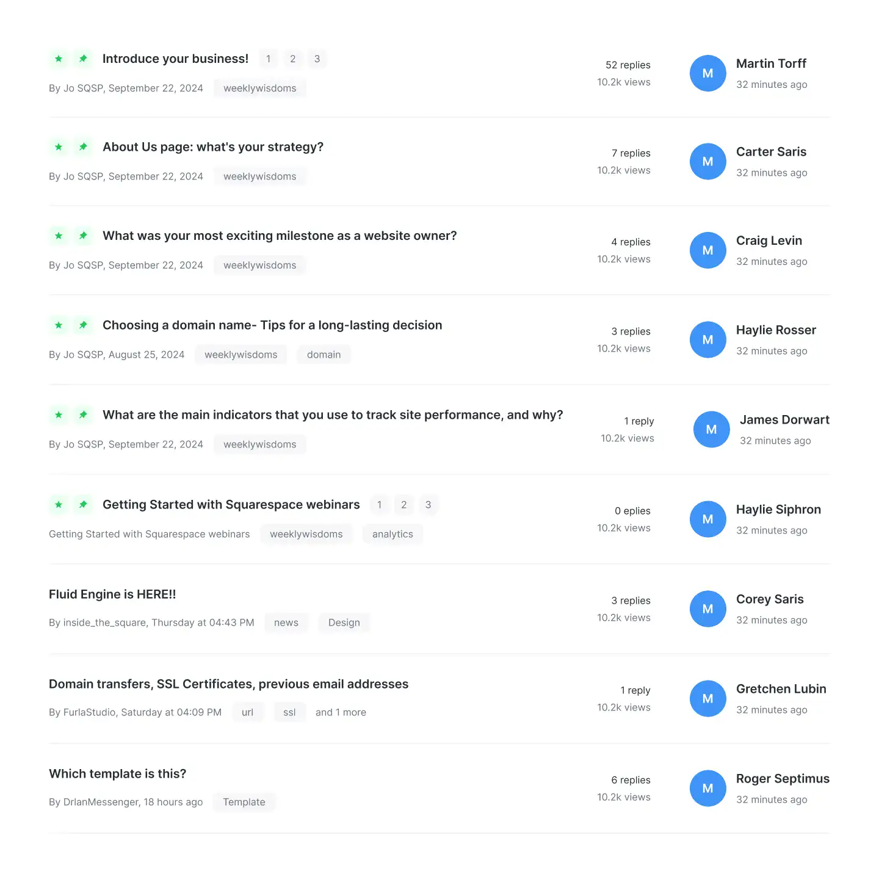Open the Which template is this? thread
This screenshot has width=879, height=882.
pyautogui.click(x=118, y=774)
